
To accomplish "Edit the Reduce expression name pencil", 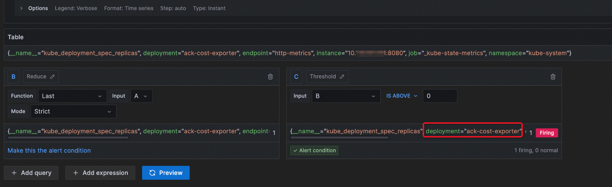I will [x=52, y=77].
